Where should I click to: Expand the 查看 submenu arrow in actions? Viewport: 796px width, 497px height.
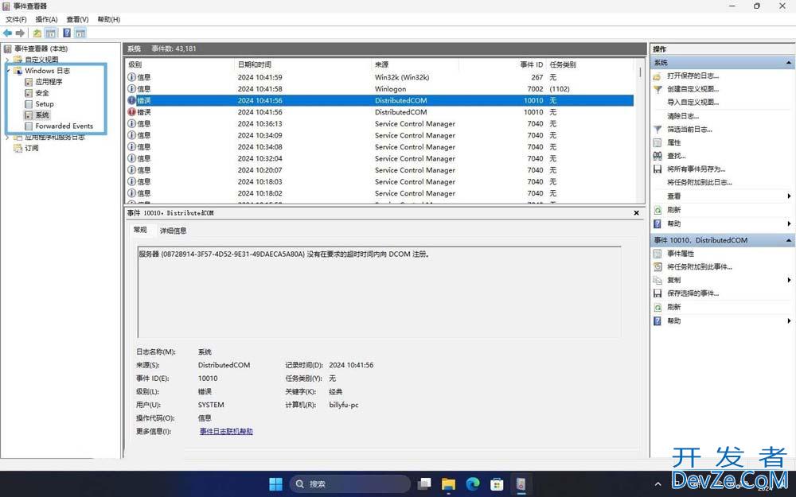[789, 196]
